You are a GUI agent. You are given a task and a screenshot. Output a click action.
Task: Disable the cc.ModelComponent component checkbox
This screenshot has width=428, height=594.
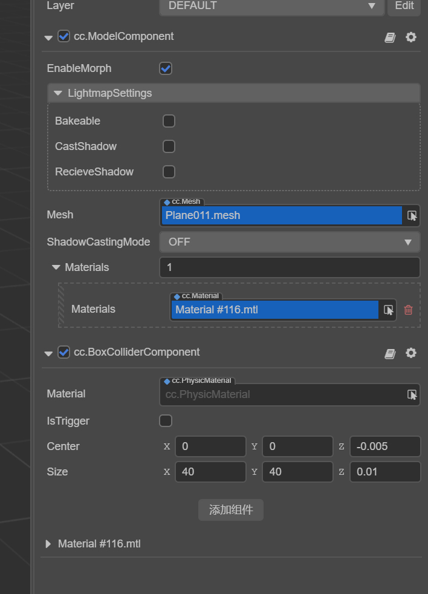(63, 36)
